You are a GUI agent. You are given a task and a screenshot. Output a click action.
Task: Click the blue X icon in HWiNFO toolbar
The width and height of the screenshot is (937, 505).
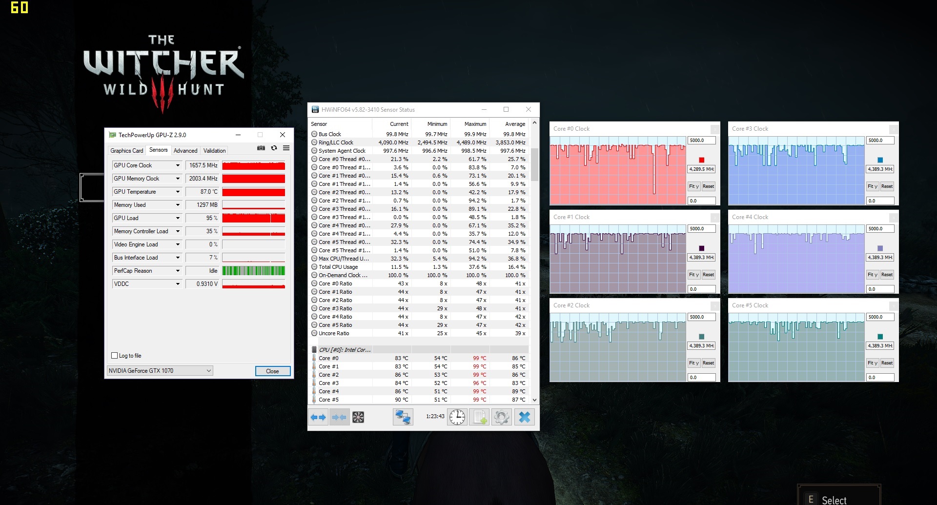point(525,417)
